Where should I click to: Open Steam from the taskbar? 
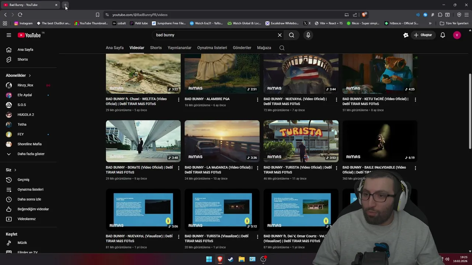230,259
